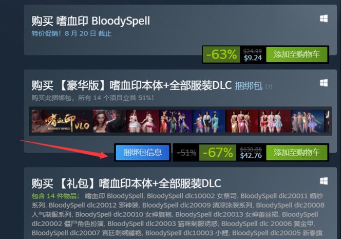Click the -63% discount badge
Screen dimensions: 342x239
(x=221, y=54)
